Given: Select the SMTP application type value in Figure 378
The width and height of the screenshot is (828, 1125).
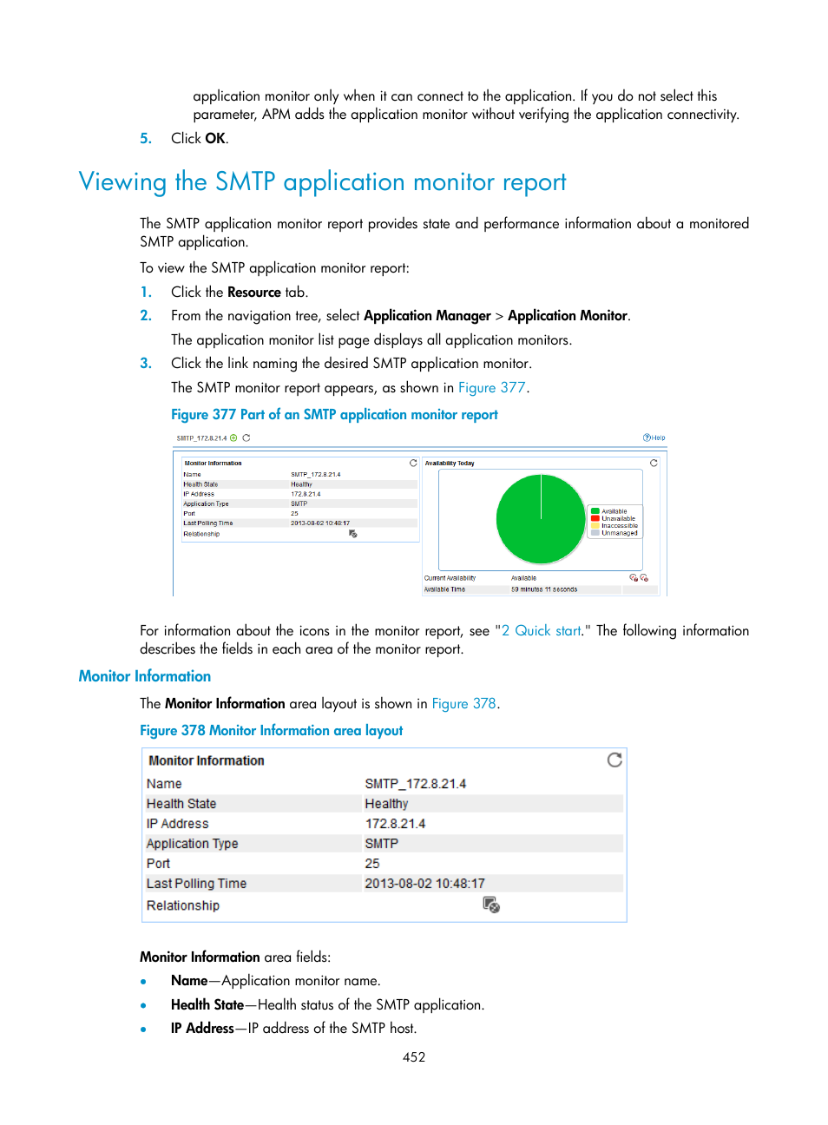Looking at the screenshot, I should [382, 844].
